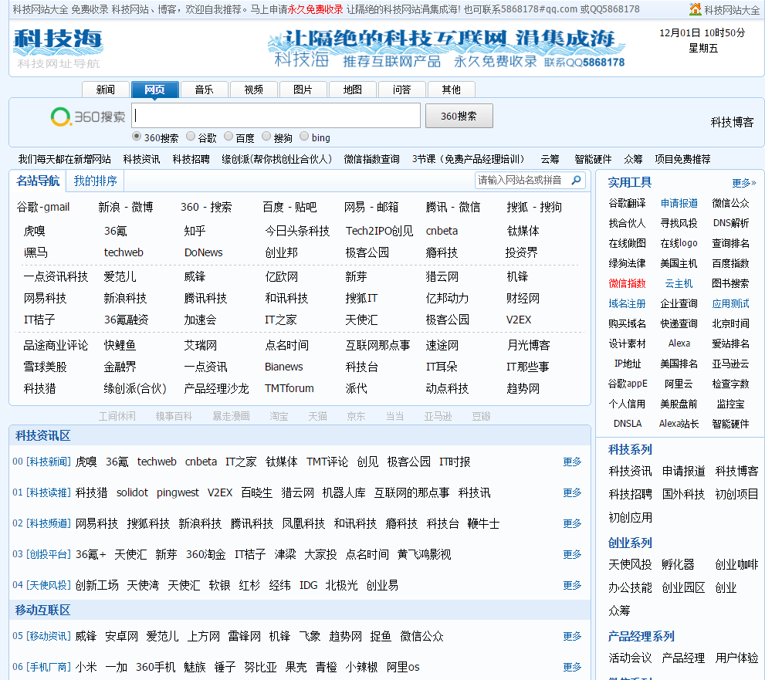Screen dimensions: 765x680
Task: Switch to the 网页 search tab
Action: coord(154,90)
